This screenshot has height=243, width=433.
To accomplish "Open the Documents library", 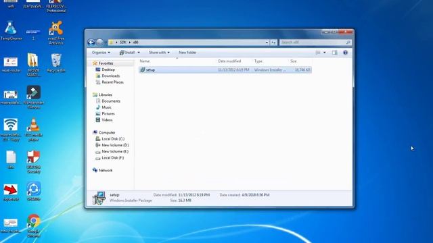I will pos(111,101).
